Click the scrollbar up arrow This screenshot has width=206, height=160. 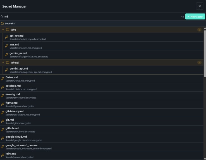coord(205,28)
